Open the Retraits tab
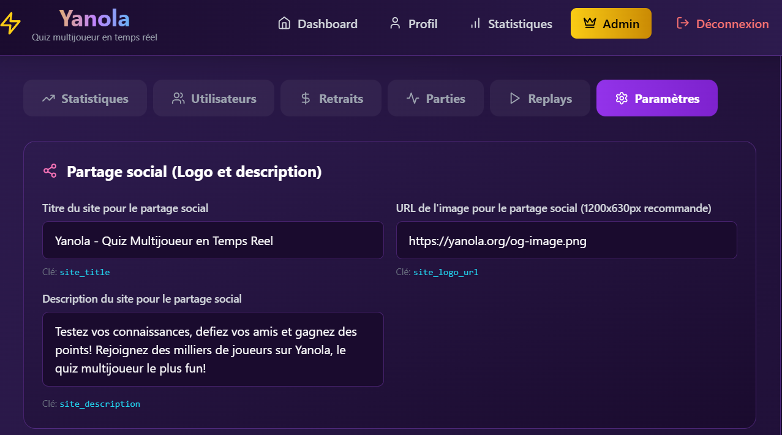 click(331, 99)
